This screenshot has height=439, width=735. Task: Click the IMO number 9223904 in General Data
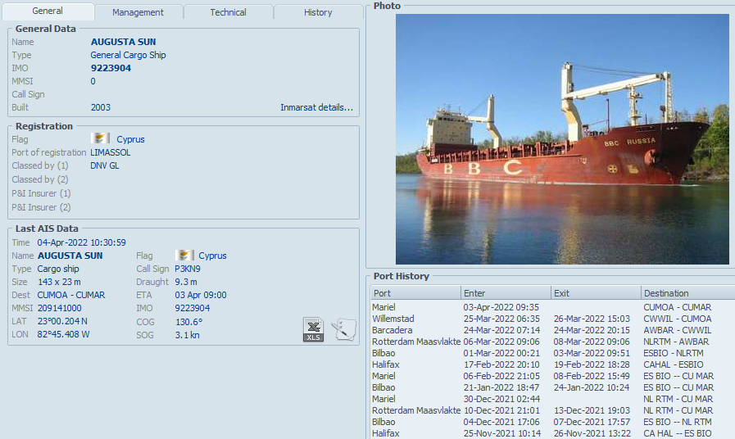111,68
